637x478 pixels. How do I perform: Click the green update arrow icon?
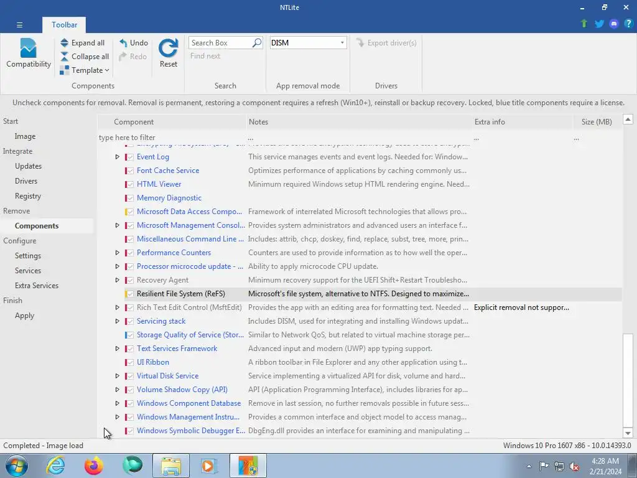584,24
